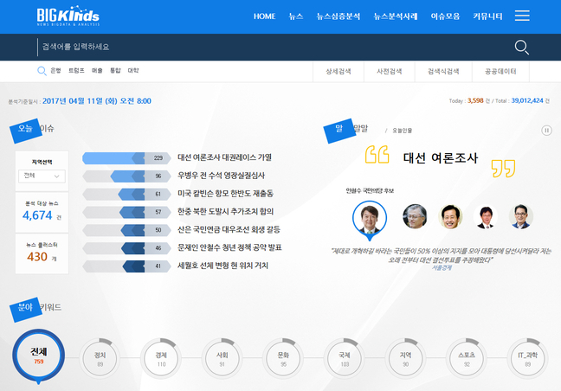Open issue 대선 여론조사 대권레이스 가열
The image size is (561, 391).
pos(225,157)
